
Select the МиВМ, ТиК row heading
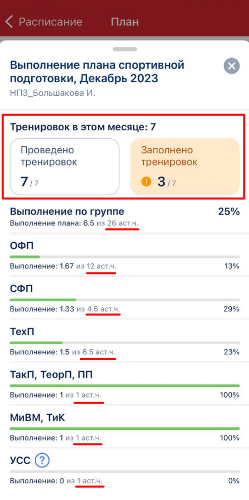point(38,417)
